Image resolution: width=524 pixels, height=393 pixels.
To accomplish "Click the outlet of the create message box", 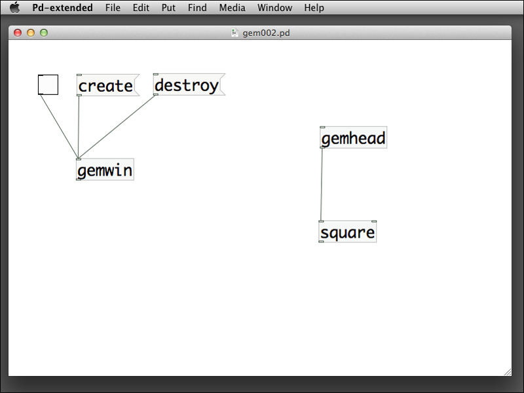I will [x=79, y=94].
